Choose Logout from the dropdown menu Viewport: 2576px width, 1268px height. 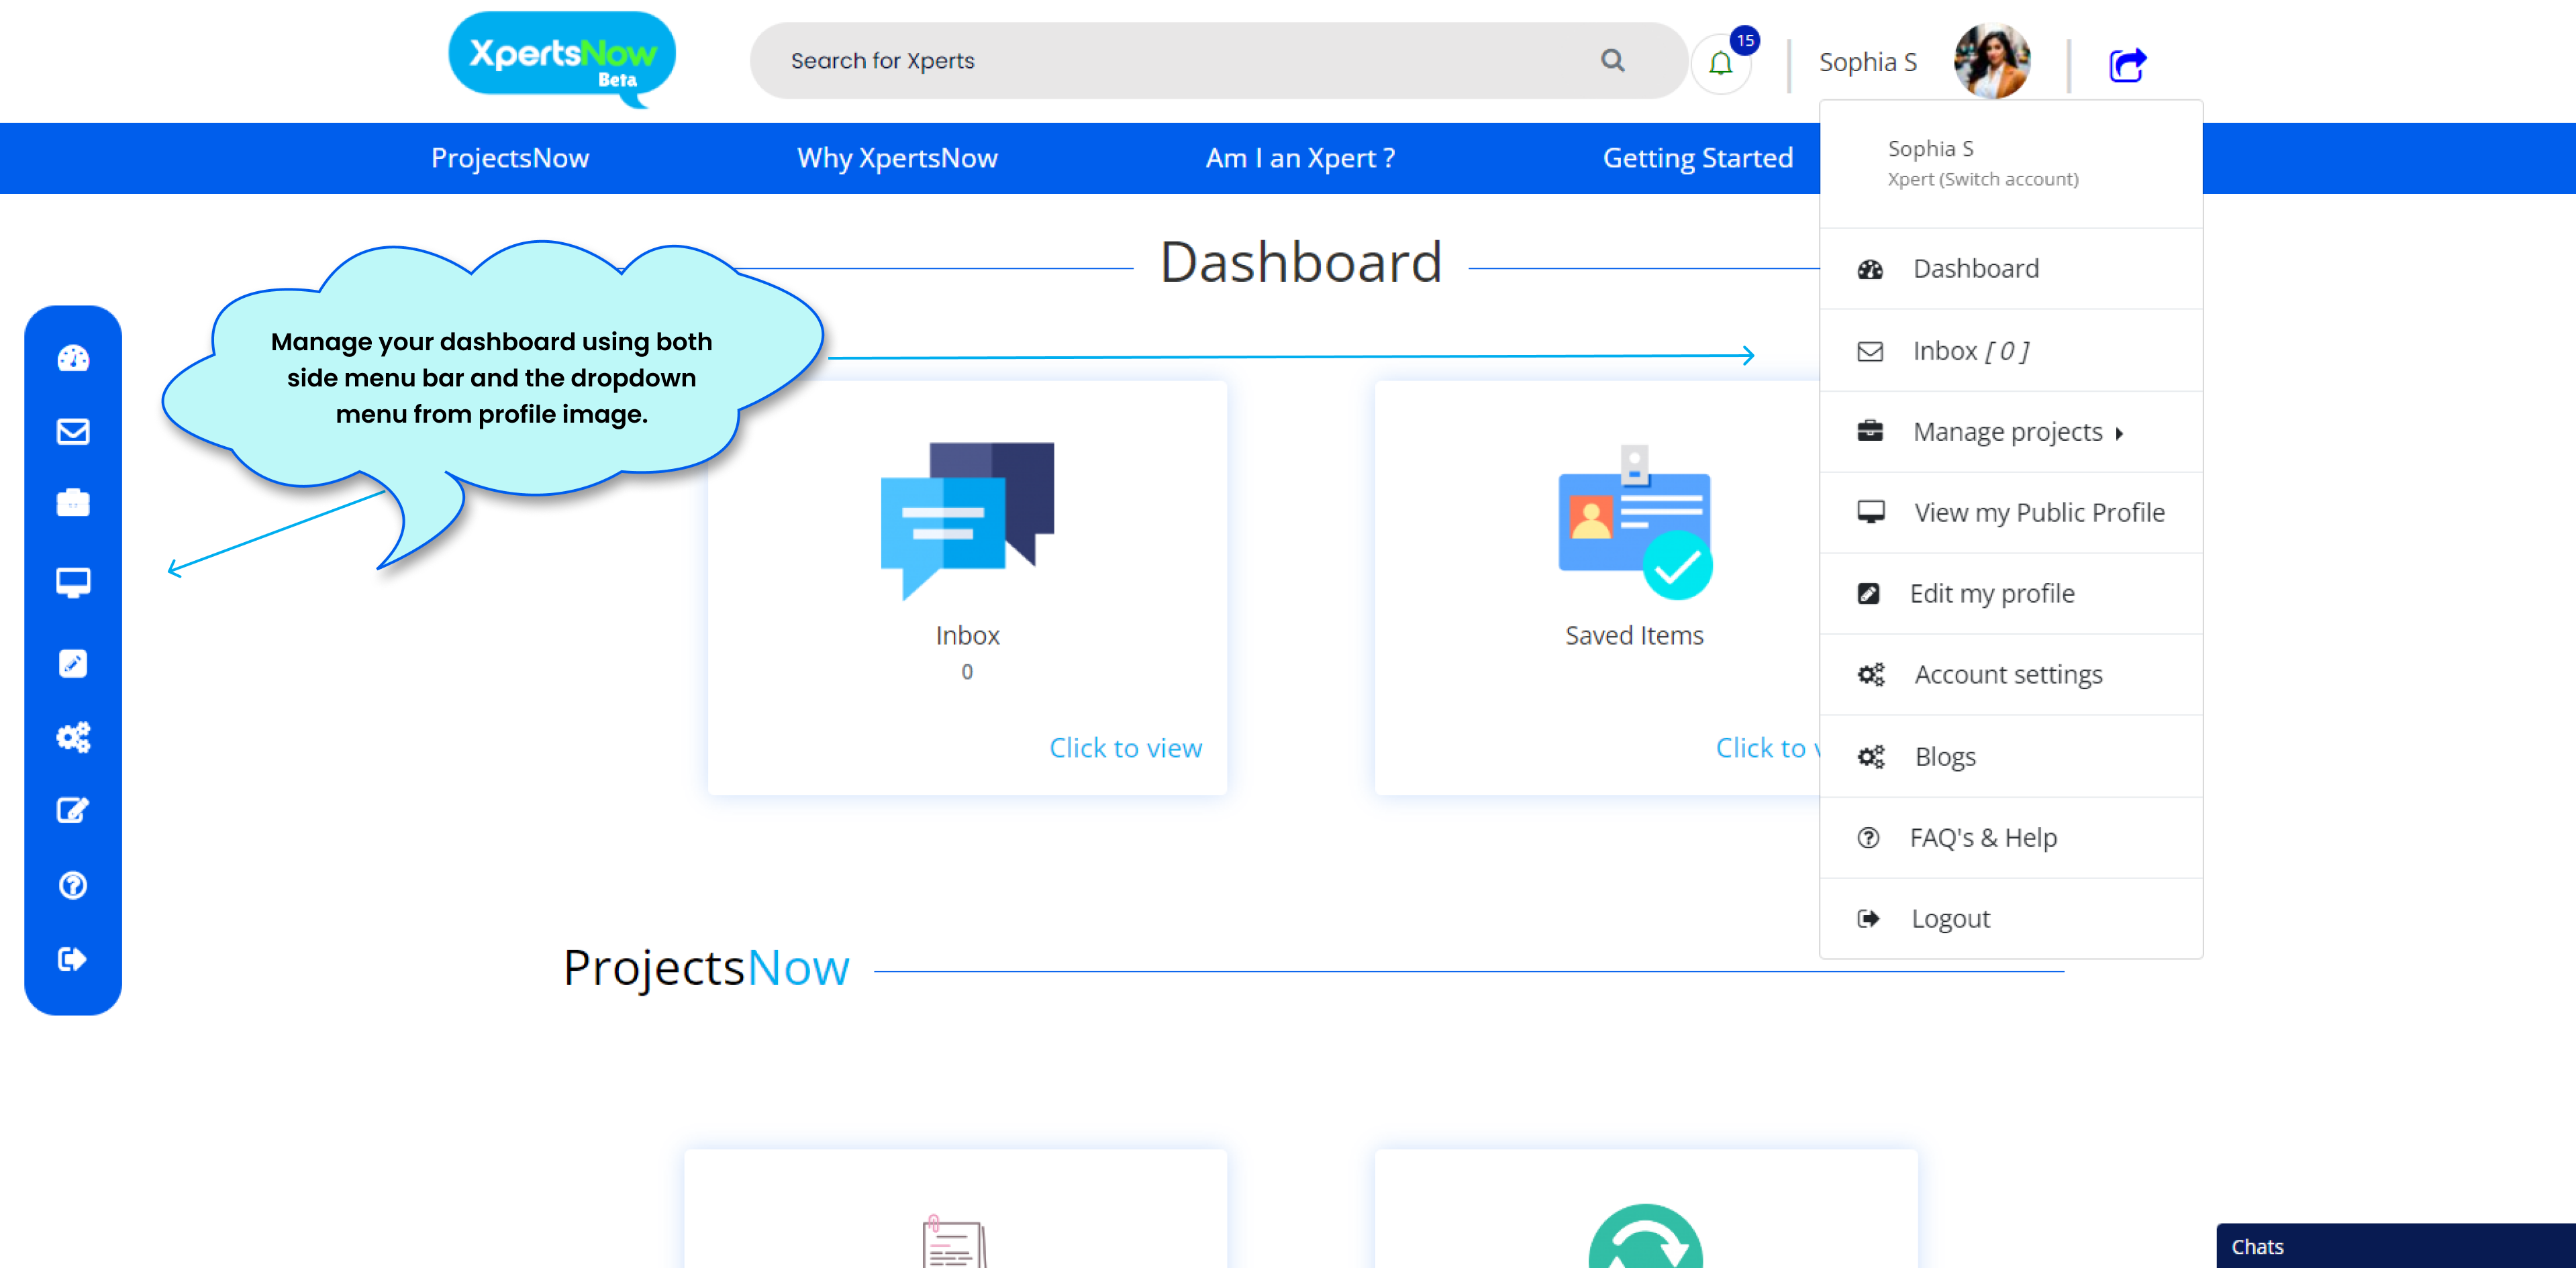point(2011,918)
